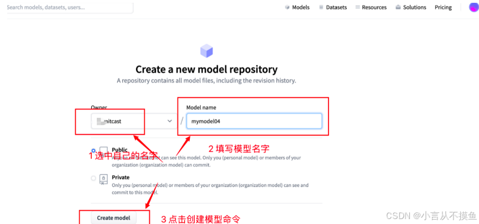Click the Solutions briefcase icon
Viewport: 479px width, 224px height.
pyautogui.click(x=398, y=7)
